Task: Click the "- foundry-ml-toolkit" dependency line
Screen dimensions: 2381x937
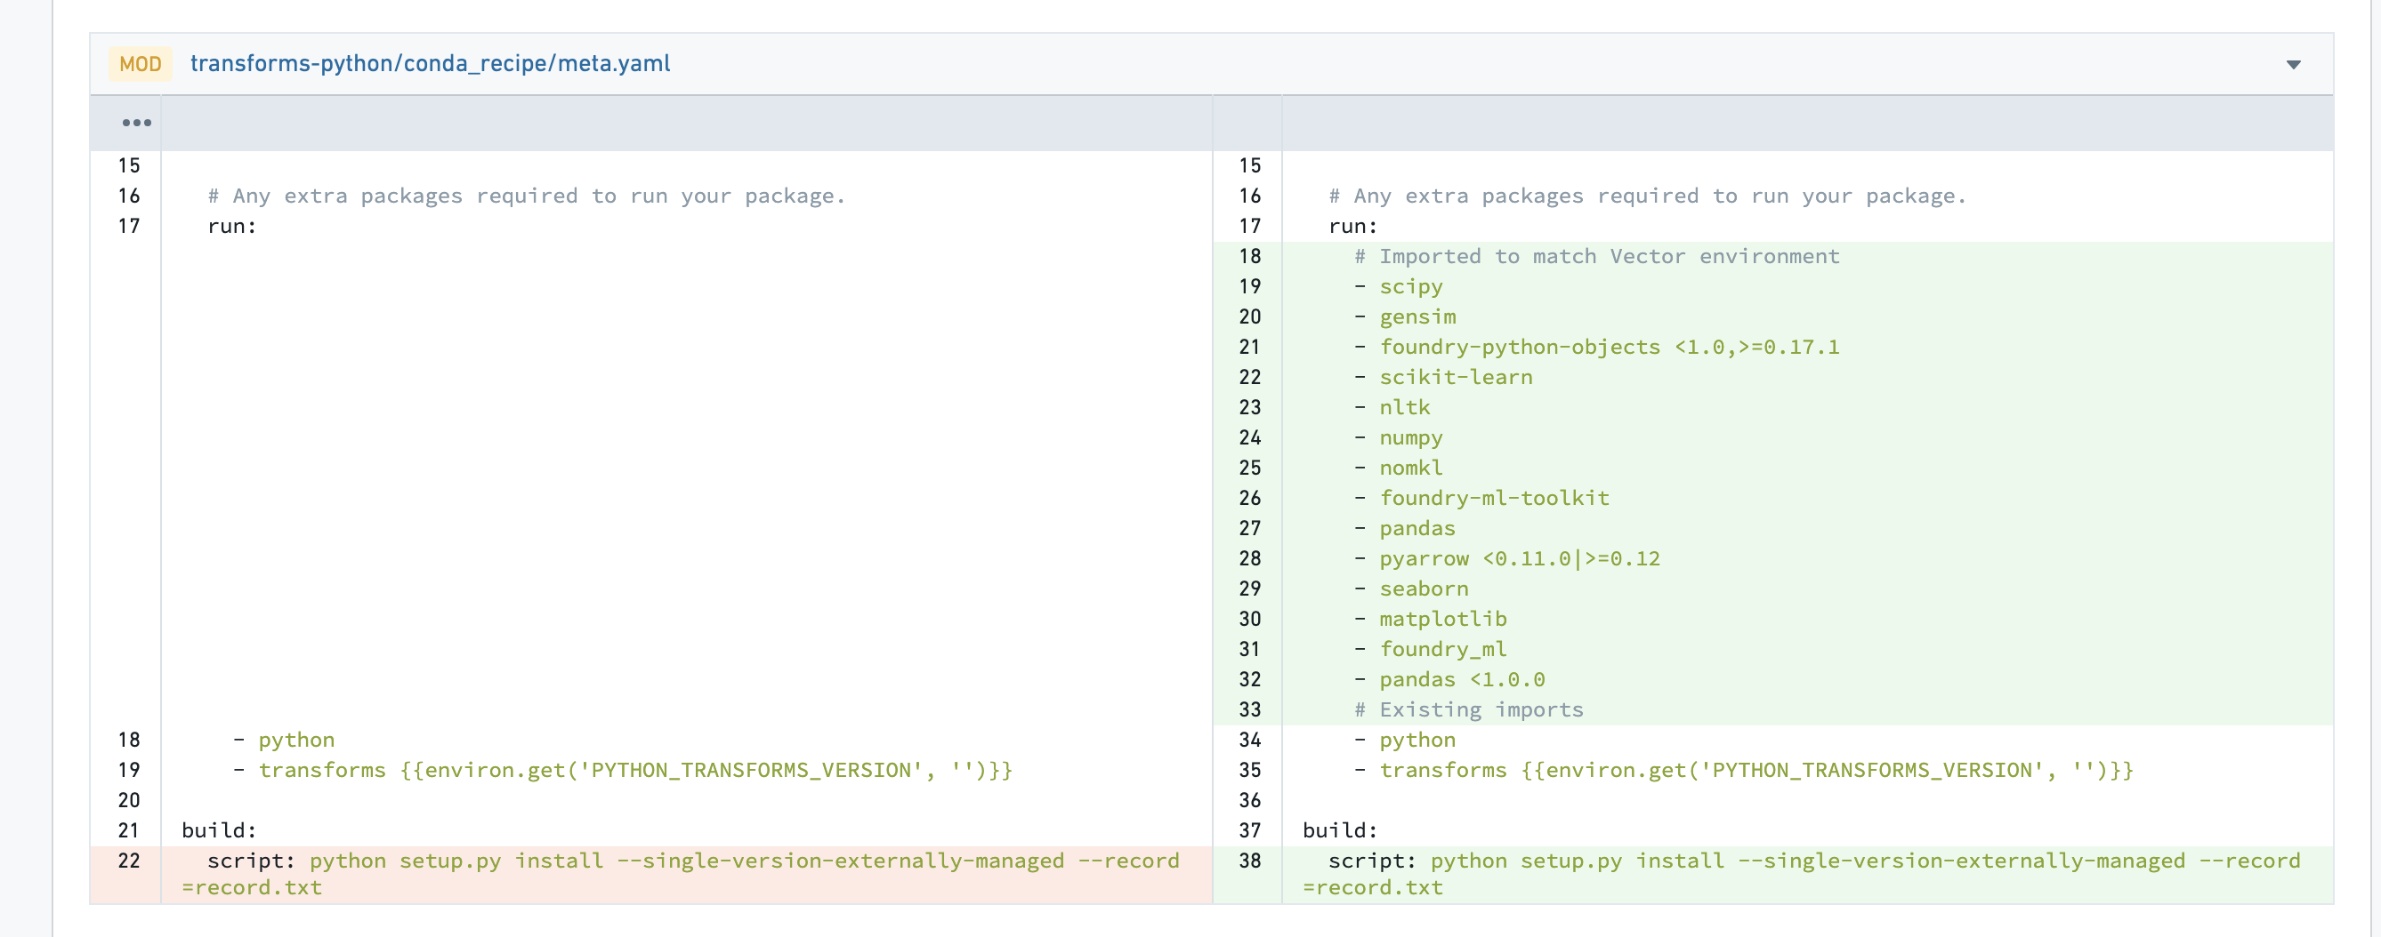Action: click(1481, 499)
